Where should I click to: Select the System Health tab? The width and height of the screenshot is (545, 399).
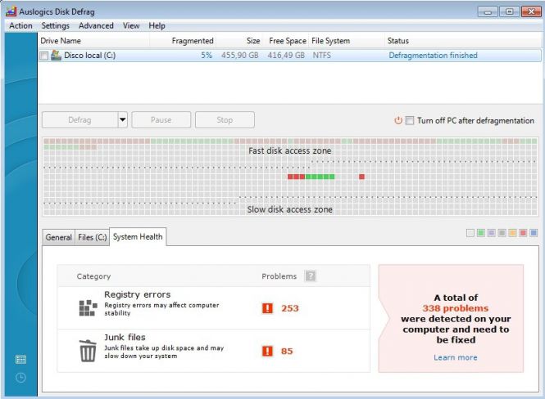coord(138,237)
